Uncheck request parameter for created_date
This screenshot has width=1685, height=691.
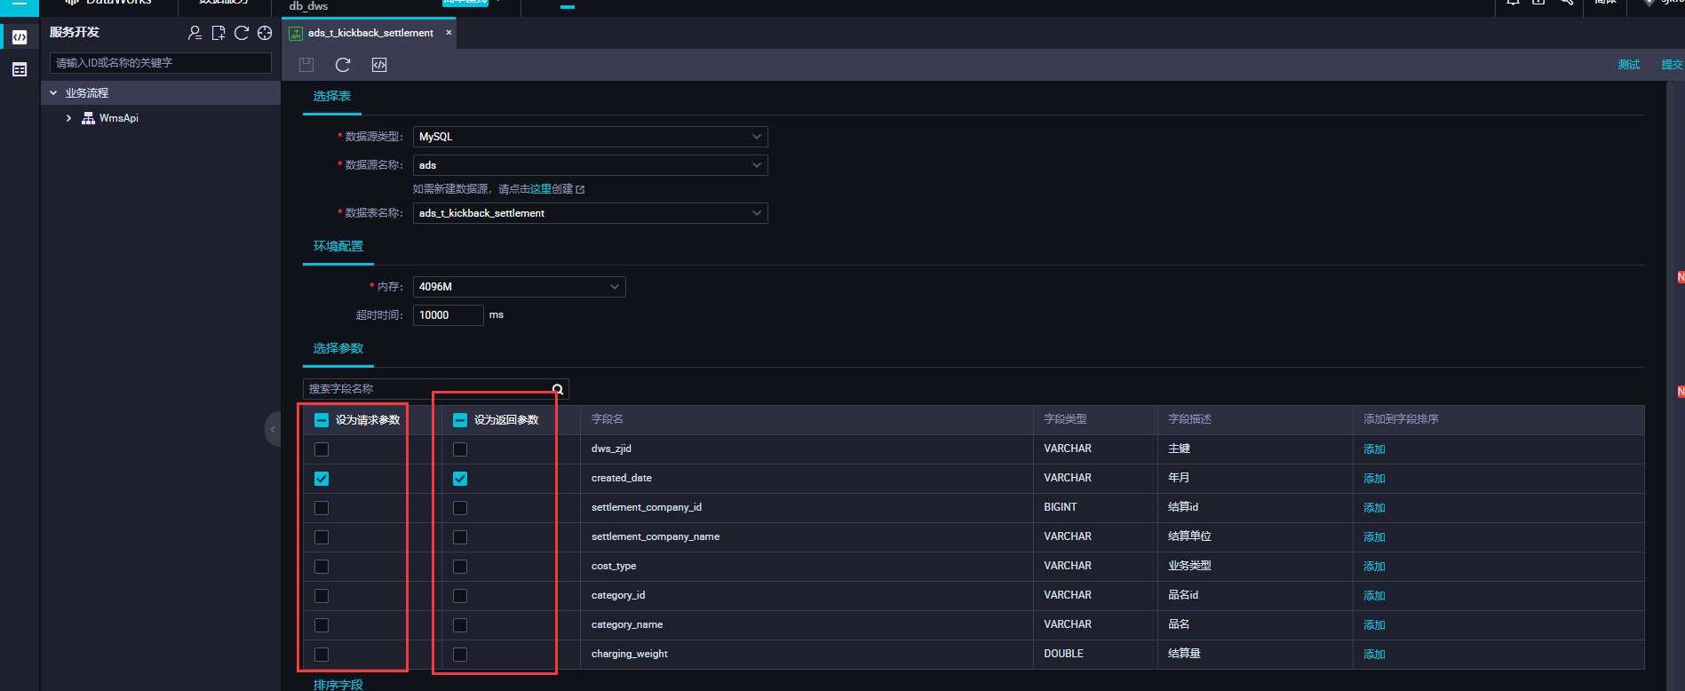click(x=322, y=479)
